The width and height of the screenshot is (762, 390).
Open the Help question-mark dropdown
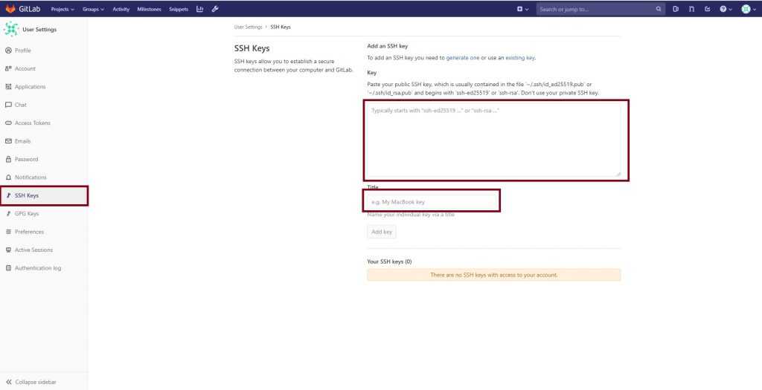(726, 9)
